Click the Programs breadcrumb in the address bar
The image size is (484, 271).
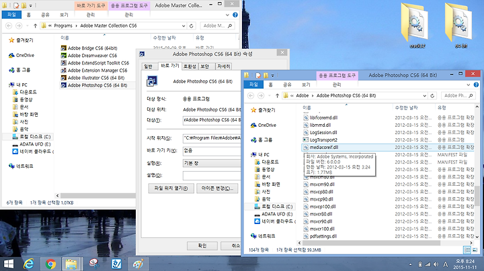[63, 26]
